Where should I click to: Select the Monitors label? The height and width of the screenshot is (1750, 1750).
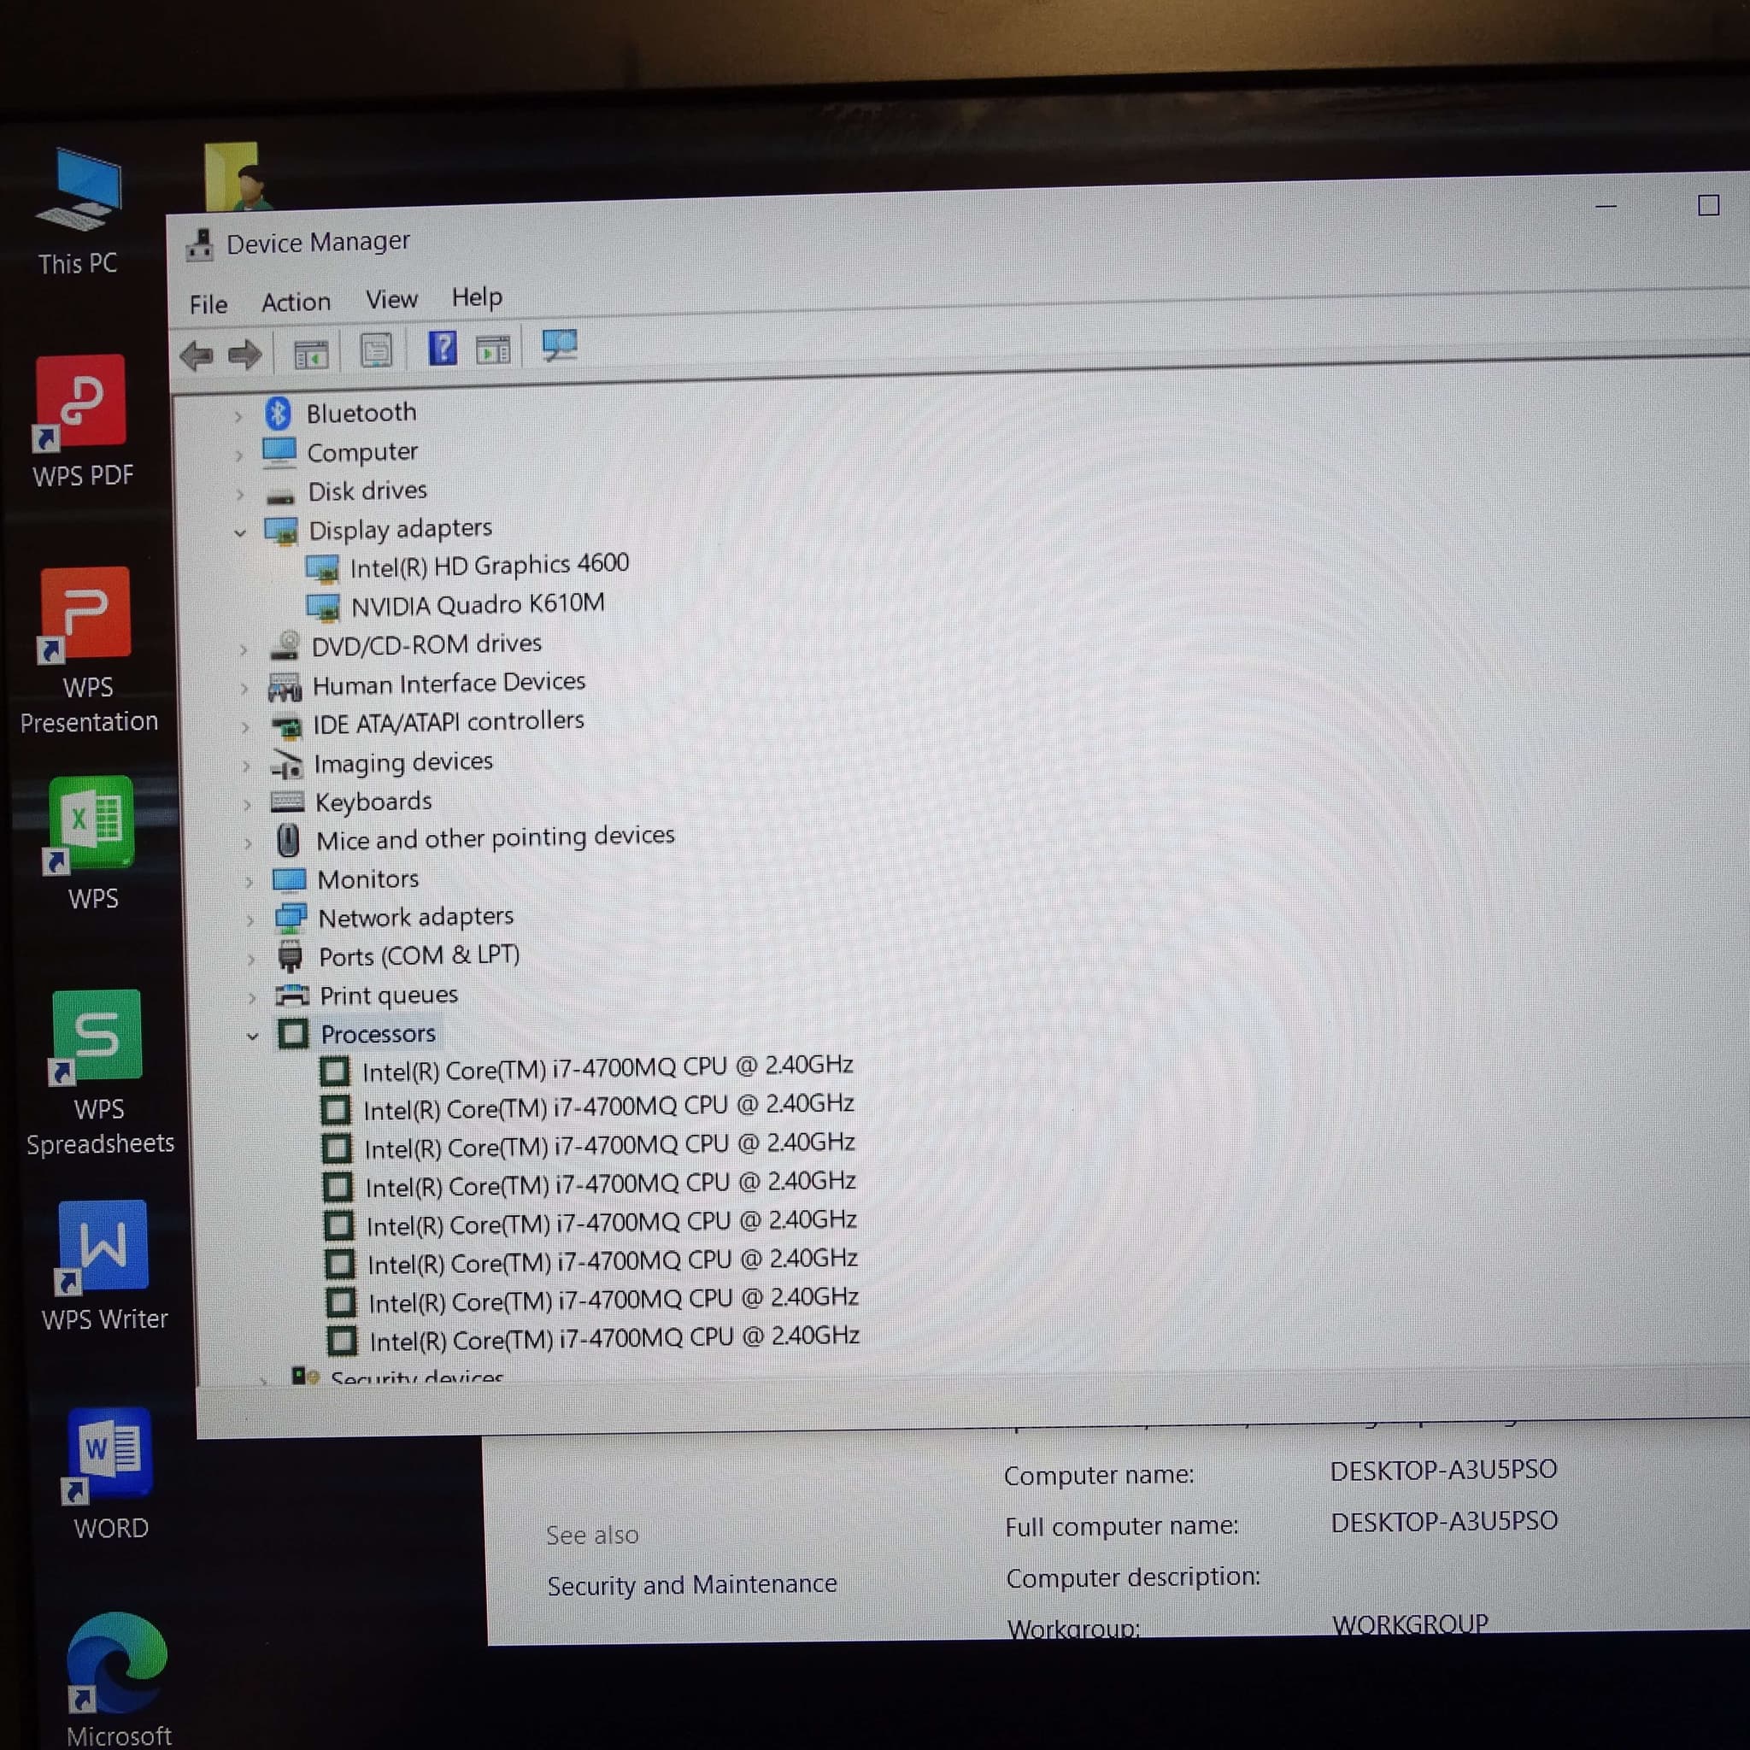(x=367, y=878)
